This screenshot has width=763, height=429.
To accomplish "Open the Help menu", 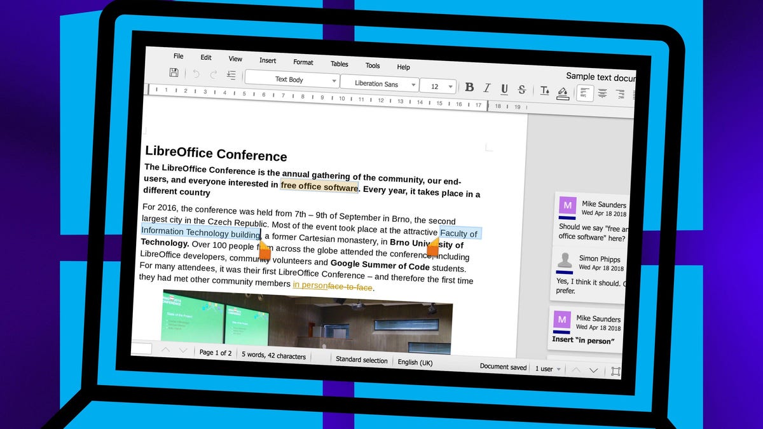I will click(404, 67).
